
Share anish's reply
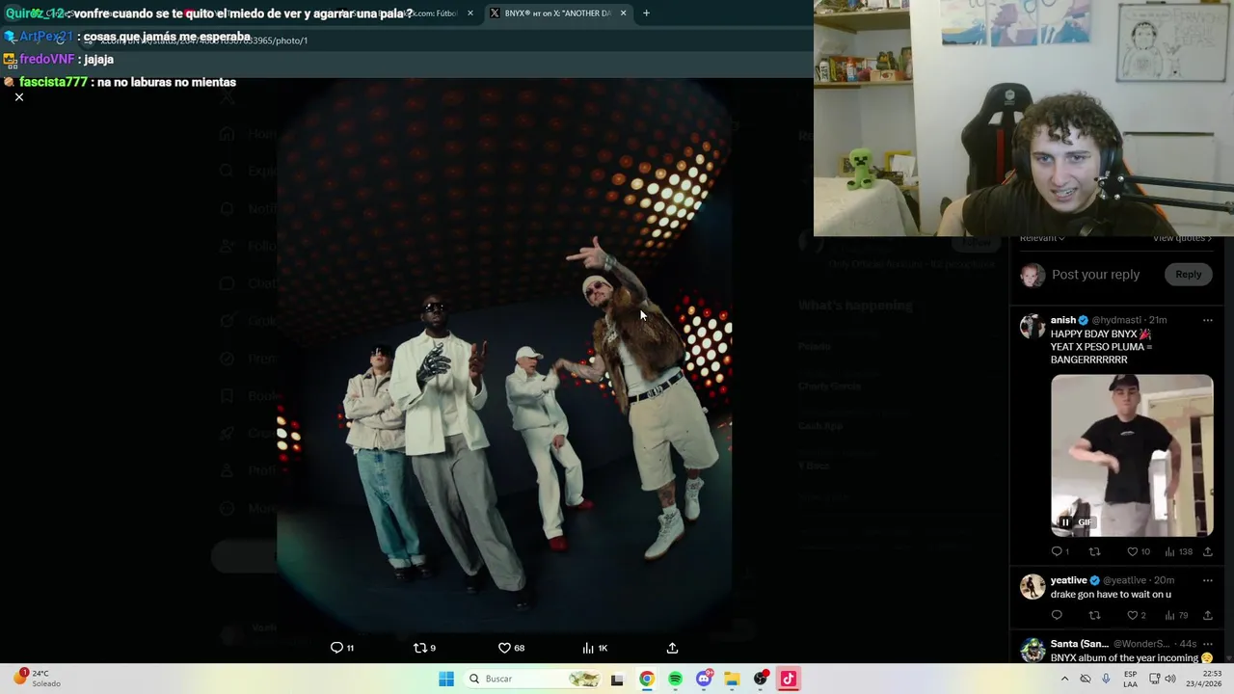click(1207, 551)
